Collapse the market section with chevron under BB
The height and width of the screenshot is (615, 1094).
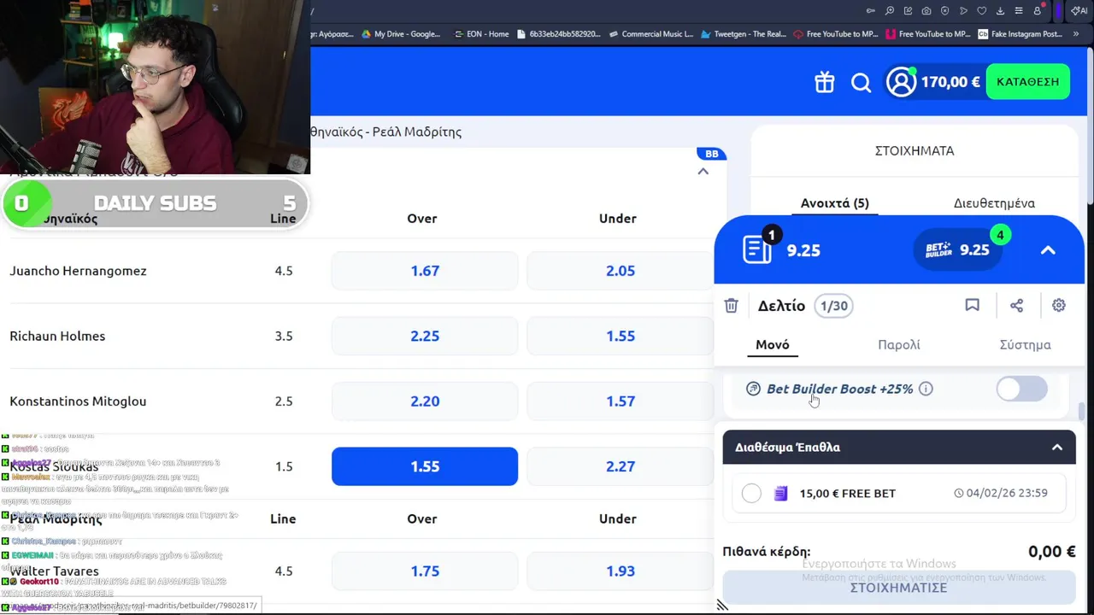(x=703, y=172)
